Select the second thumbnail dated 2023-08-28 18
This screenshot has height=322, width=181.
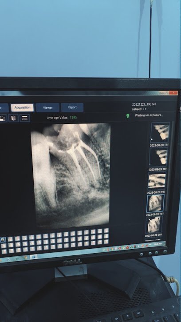159,157
